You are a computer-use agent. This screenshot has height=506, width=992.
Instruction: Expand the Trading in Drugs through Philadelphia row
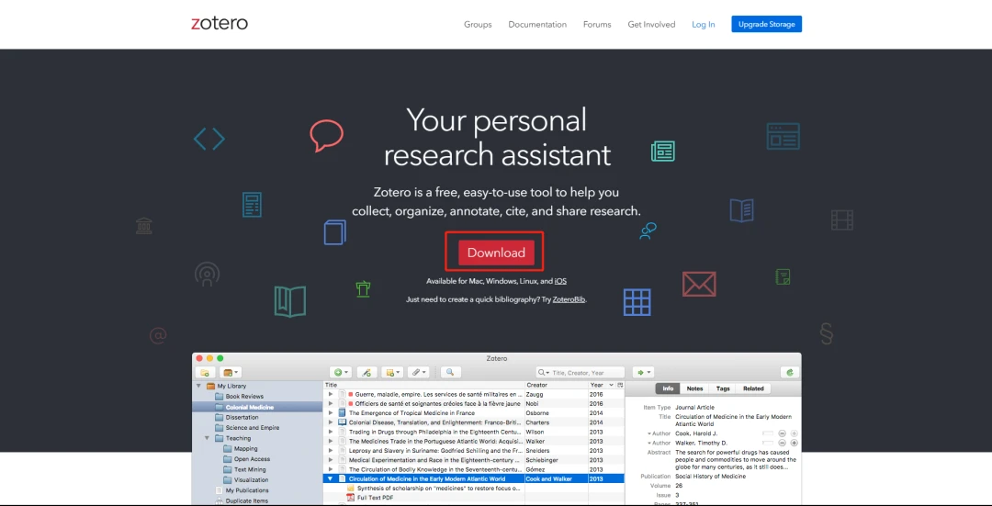(331, 432)
